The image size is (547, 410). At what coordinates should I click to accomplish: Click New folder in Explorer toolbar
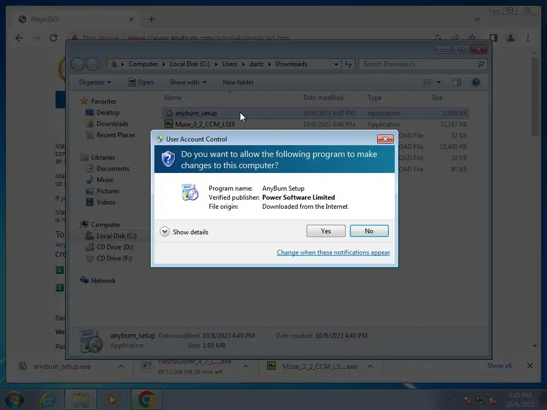tap(238, 82)
